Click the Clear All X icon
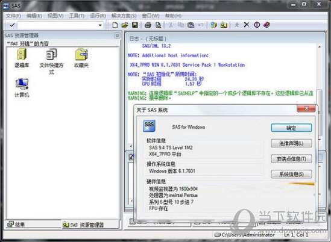Image resolution: width=331 pixels, height=242 pixels. (247, 25)
